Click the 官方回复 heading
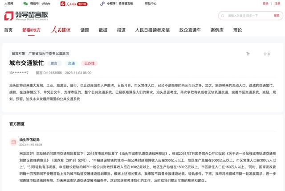285x191 pixels. [x=17, y=124]
